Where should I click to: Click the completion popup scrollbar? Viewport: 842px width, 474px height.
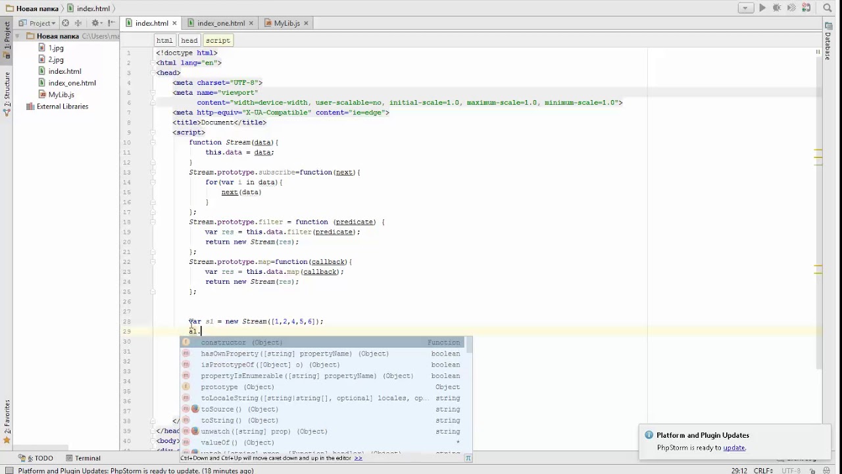[x=469, y=346]
